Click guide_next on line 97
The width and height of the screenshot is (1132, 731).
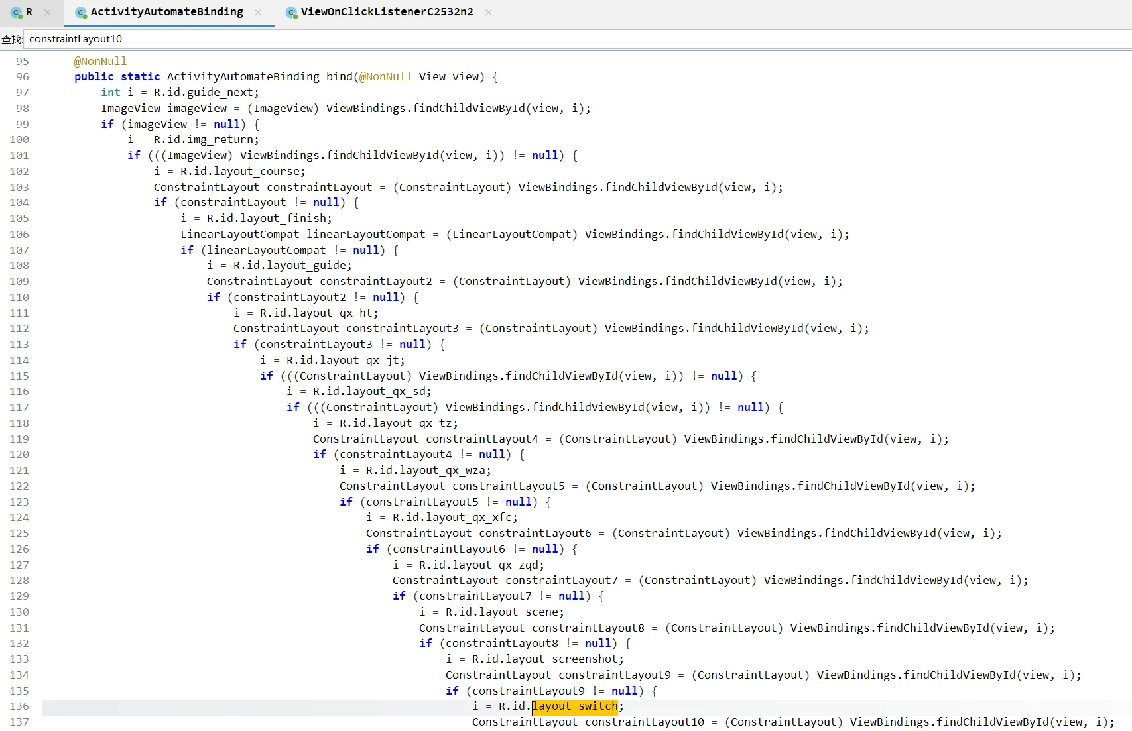pos(220,93)
